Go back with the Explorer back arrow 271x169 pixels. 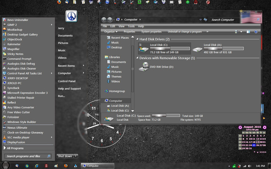pos(104,20)
